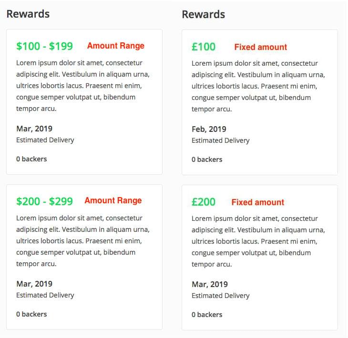348x338 pixels.
Task: Click the Fixed amount label beside £100
Action: point(260,47)
